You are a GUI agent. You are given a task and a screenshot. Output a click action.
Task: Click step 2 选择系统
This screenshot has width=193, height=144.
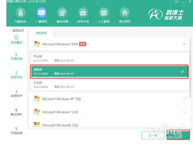tap(16, 75)
